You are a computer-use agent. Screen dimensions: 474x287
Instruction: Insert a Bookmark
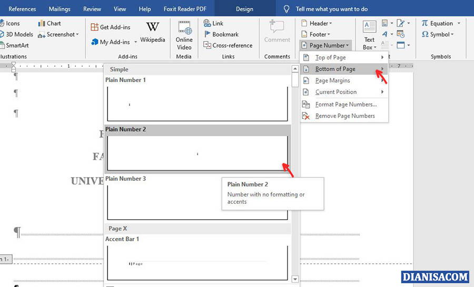pyautogui.click(x=221, y=34)
